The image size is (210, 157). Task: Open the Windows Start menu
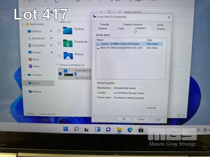pos(66,129)
